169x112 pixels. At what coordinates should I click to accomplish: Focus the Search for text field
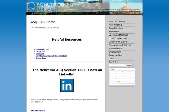tap(117, 65)
